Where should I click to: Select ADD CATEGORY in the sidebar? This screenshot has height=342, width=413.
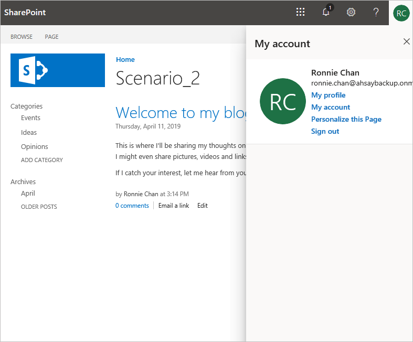tap(42, 160)
